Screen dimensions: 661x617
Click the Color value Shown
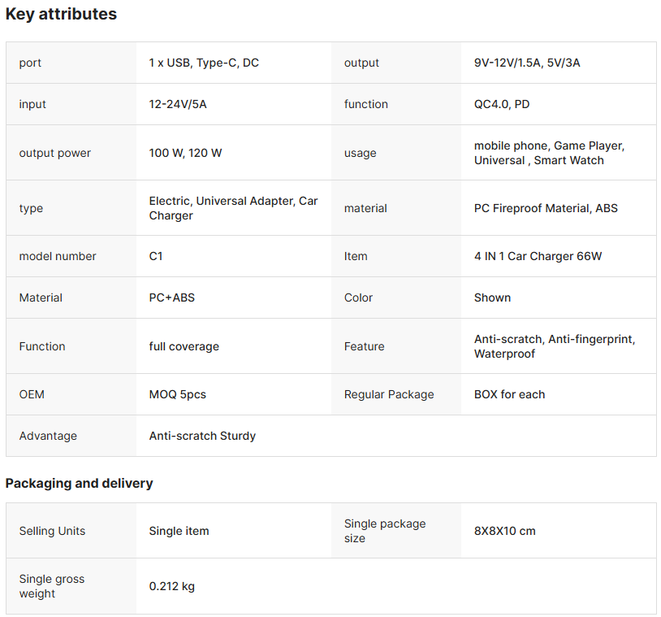pos(492,298)
